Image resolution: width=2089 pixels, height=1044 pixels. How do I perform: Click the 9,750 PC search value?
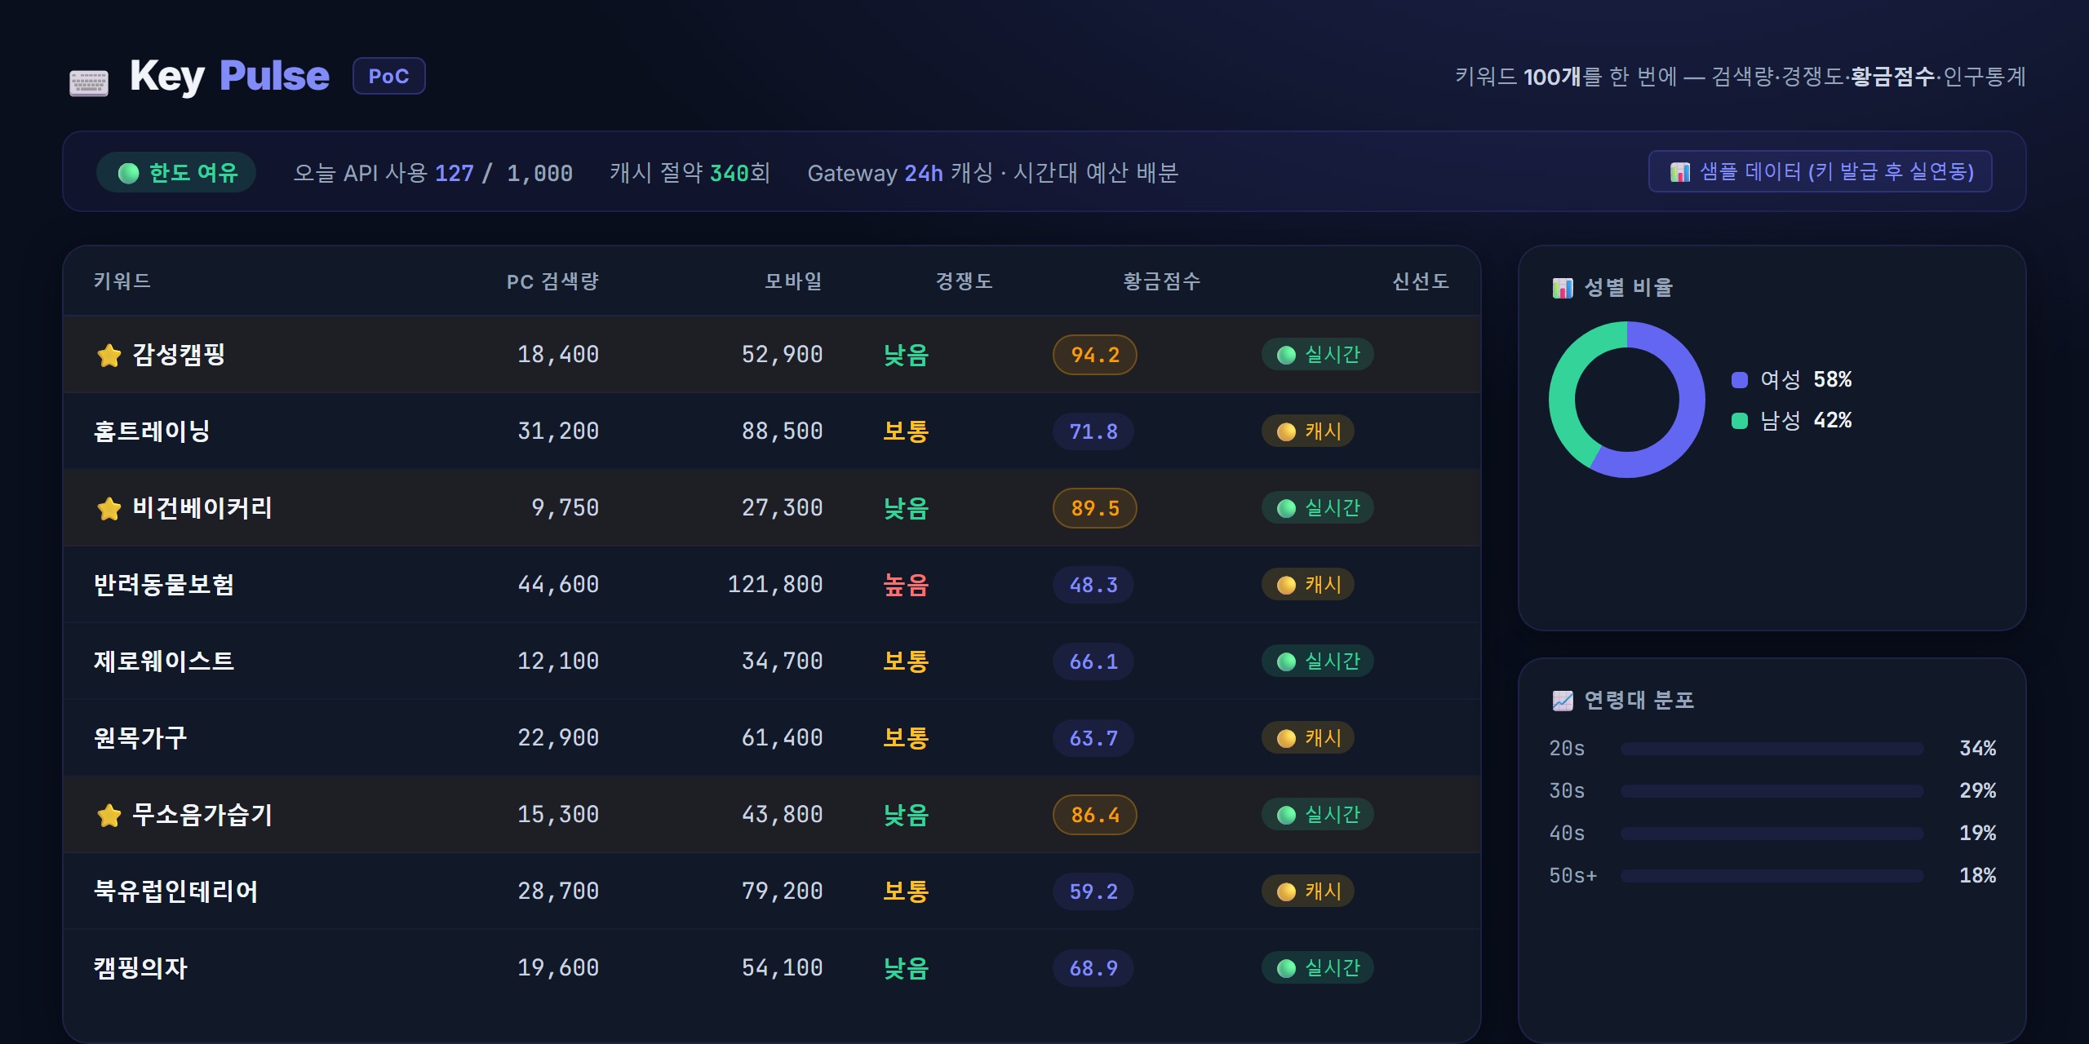(x=565, y=508)
